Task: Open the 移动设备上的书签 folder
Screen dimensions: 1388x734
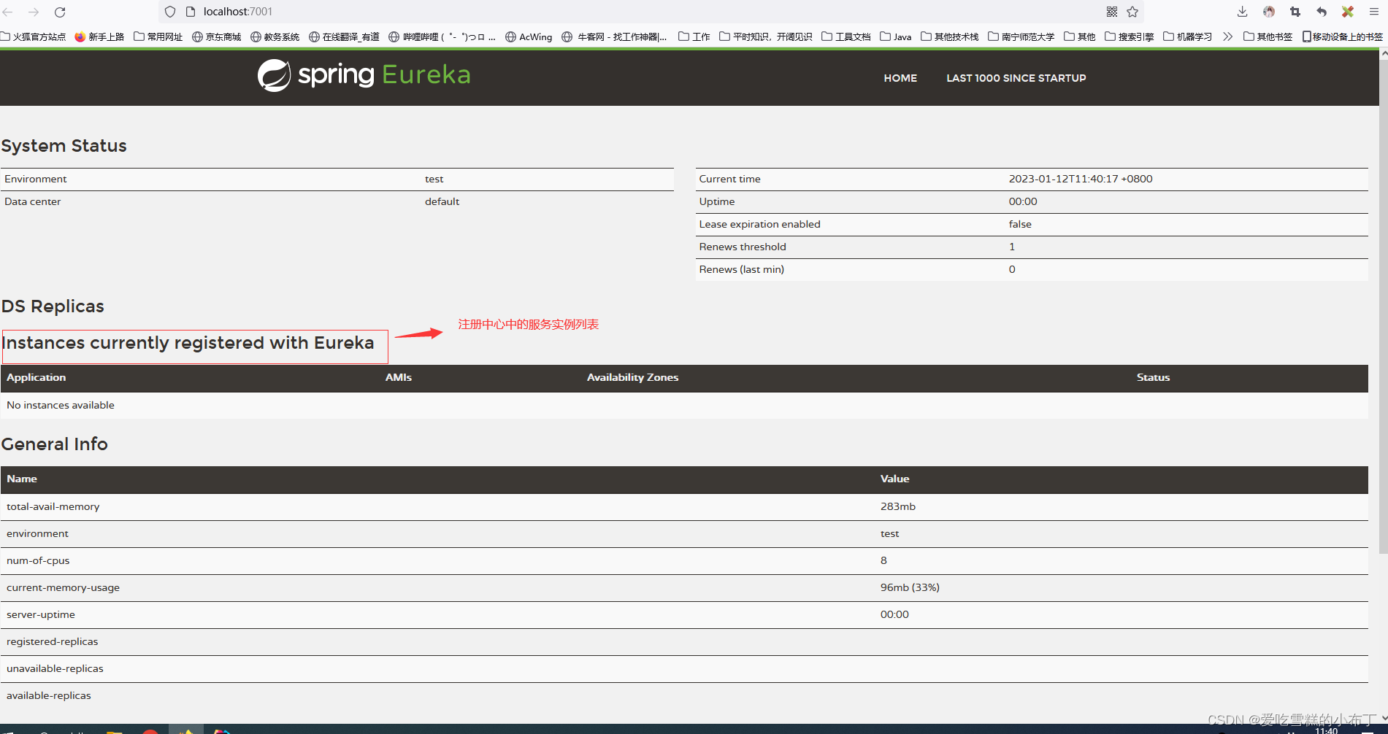Action: tap(1343, 36)
